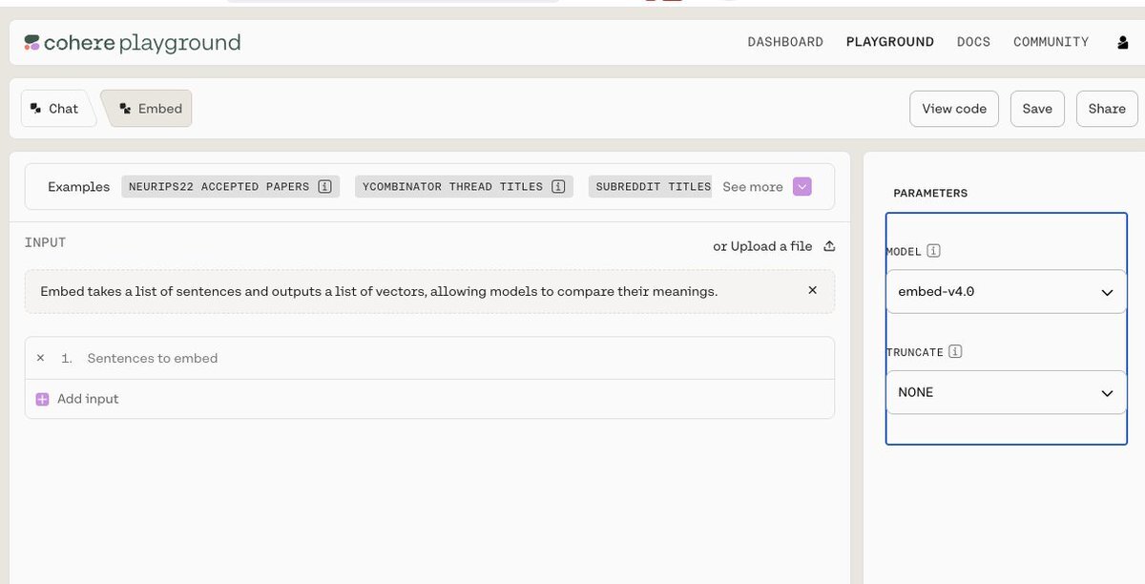
Task: Go to Dashboard in top navigation
Action: 785,42
